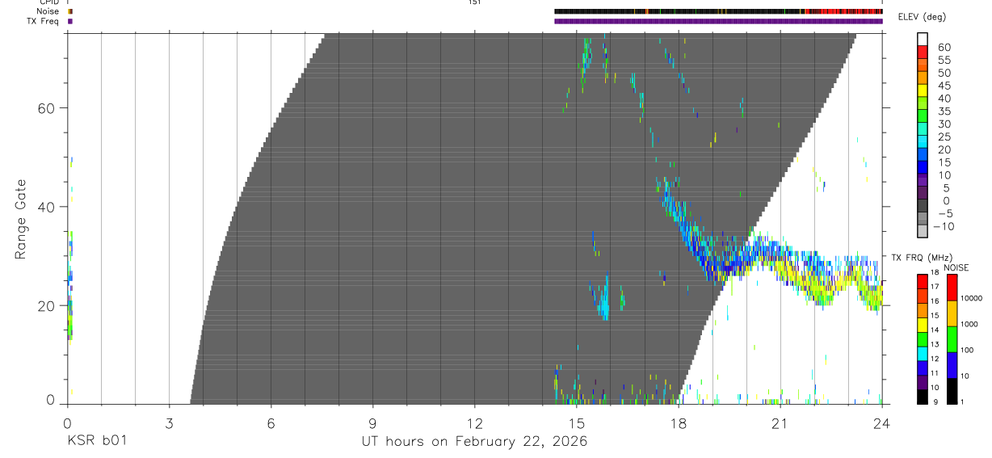Click the x-axis tick label '24'
992x458 pixels.
pos(881,422)
